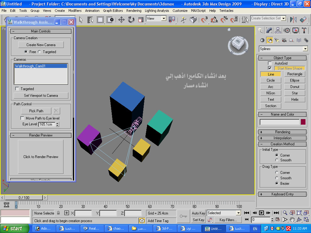Select the Free camera radio button
This screenshot has height=233, width=311.
pyautogui.click(x=26, y=52)
